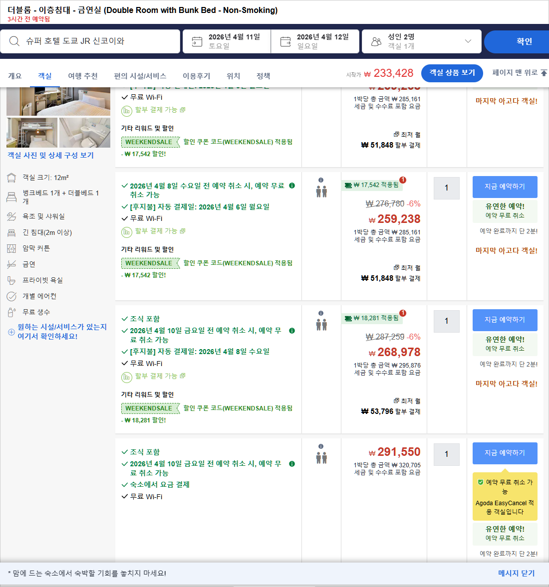Click the blackout curtain icon
This screenshot has width=549, height=587.
[11, 248]
